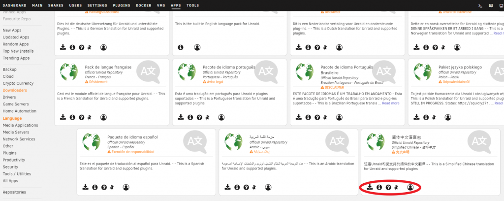Show info for Pakiet języka polskiego
The height and width of the screenshot is (201, 504).
(426, 117)
